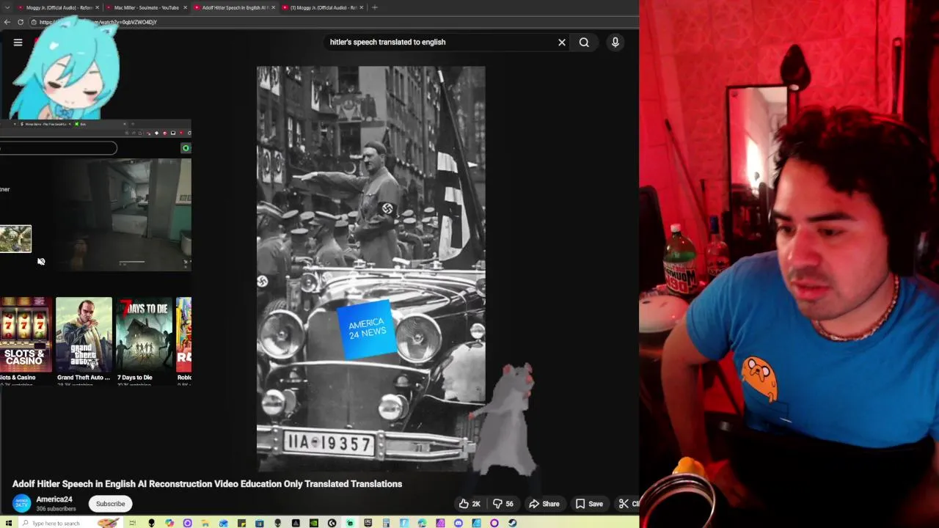Click the Windows taskbar search box

(70, 523)
